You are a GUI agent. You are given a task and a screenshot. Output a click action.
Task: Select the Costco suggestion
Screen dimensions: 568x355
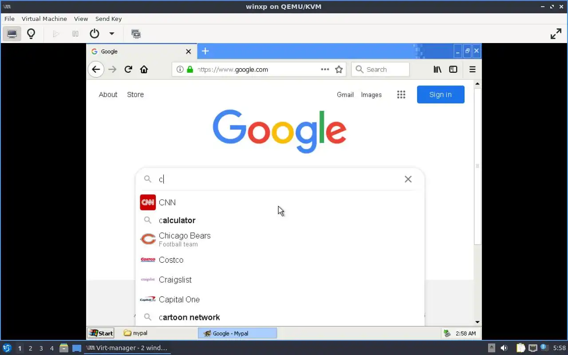pyautogui.click(x=280, y=260)
